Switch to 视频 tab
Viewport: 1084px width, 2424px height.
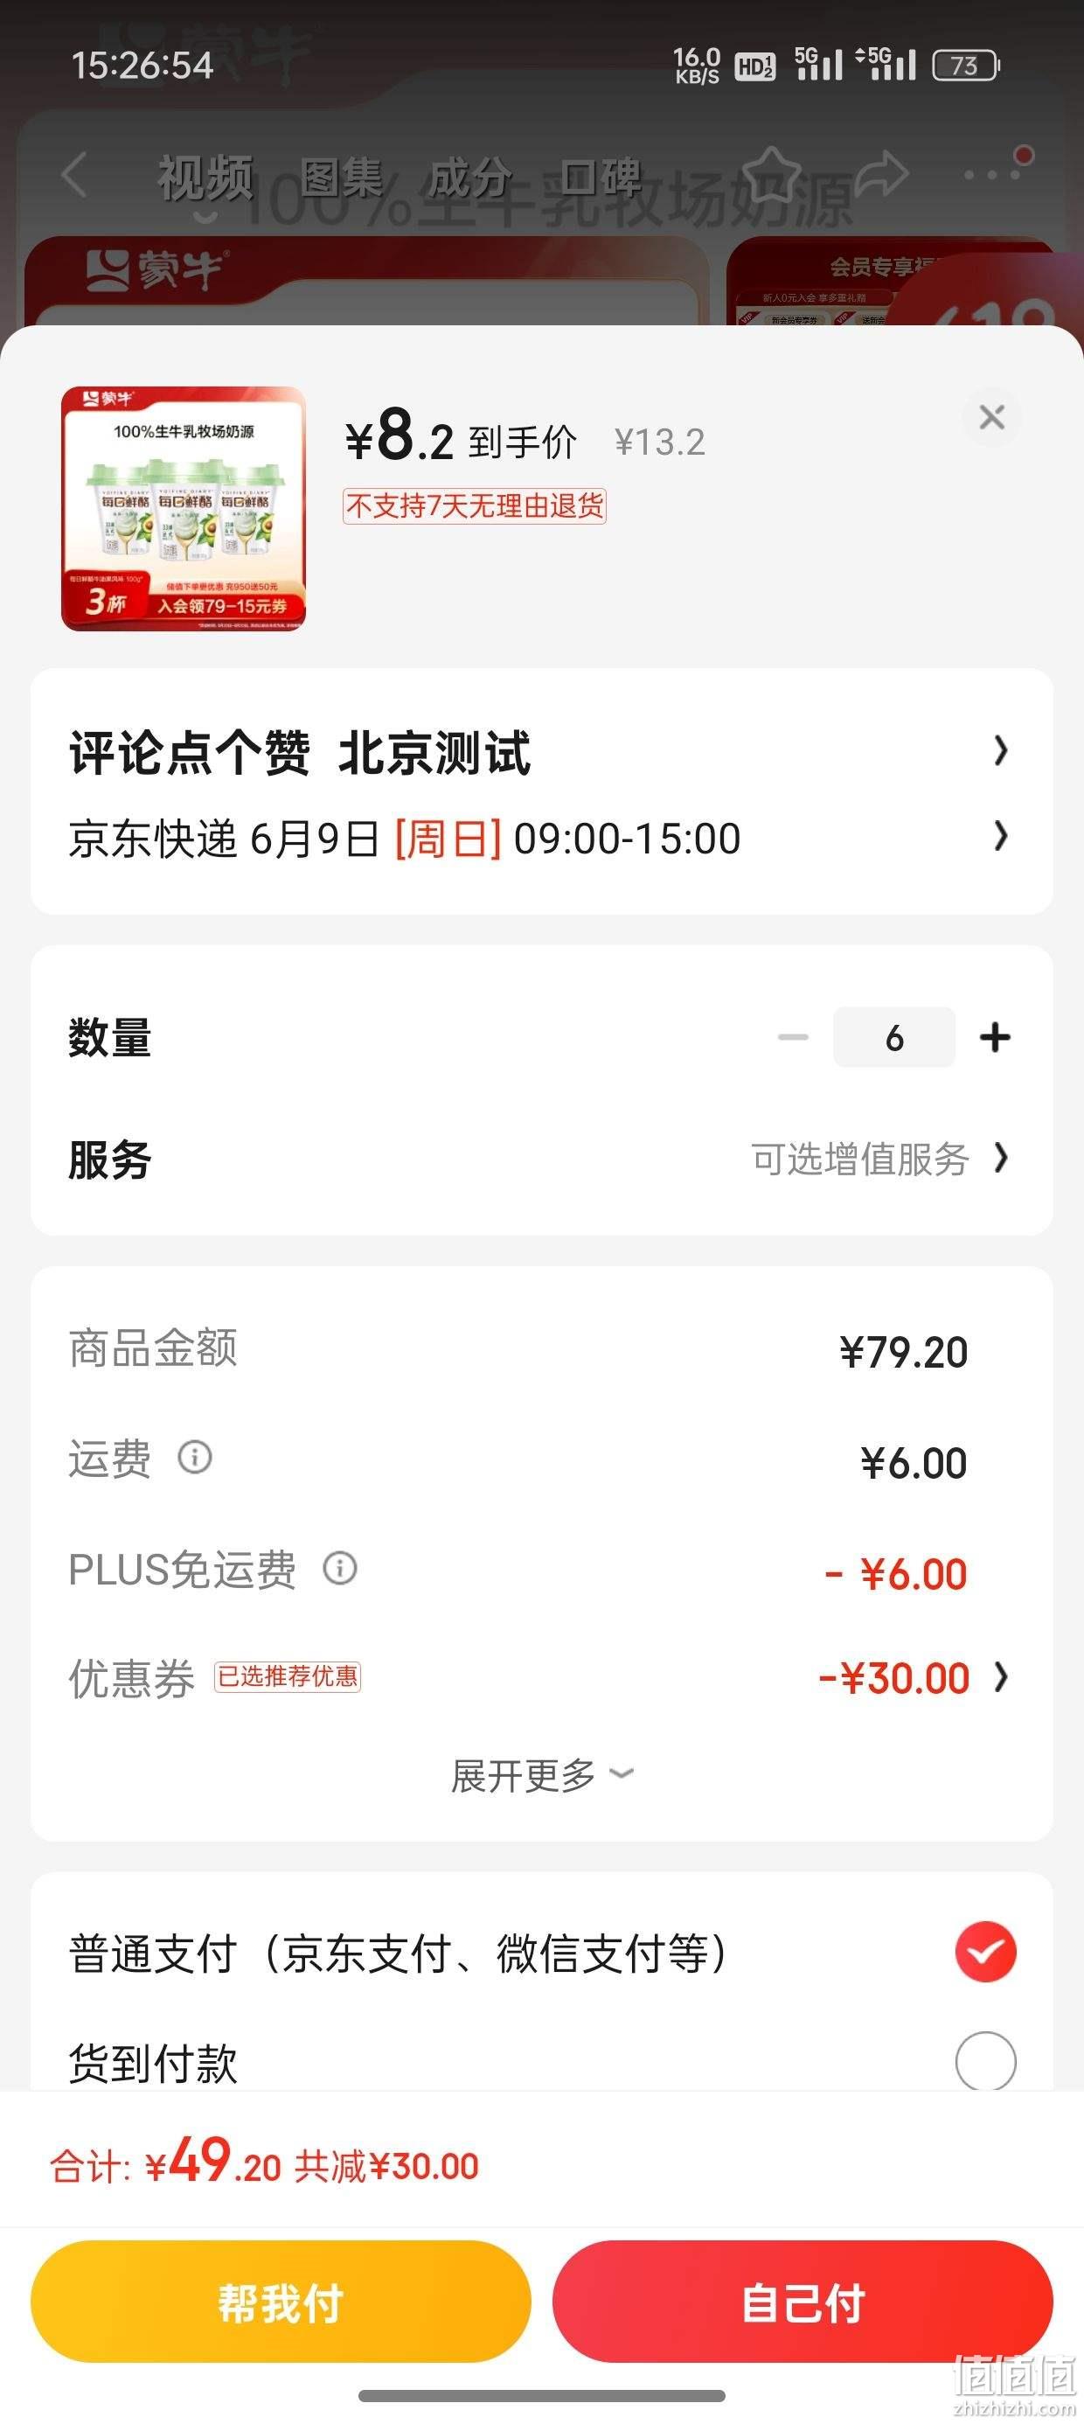tap(205, 177)
